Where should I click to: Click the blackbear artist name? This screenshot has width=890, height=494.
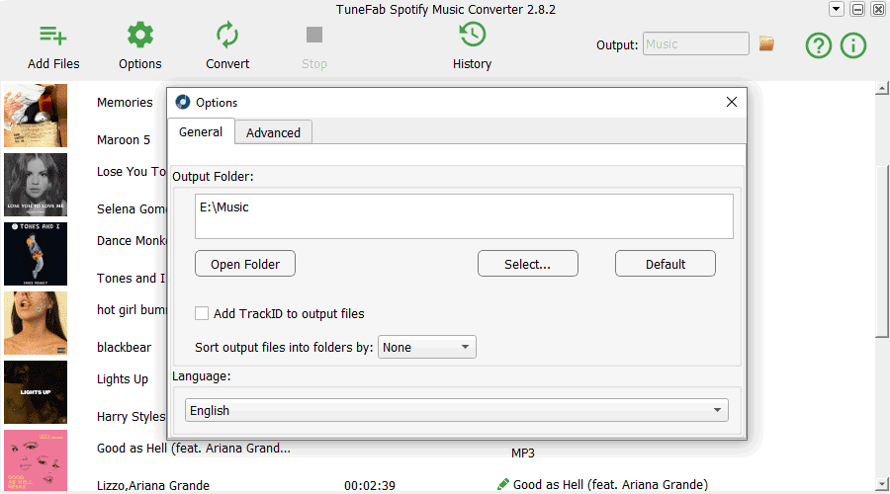point(125,347)
